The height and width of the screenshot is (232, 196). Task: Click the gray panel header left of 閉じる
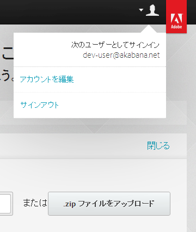(x=72, y=146)
